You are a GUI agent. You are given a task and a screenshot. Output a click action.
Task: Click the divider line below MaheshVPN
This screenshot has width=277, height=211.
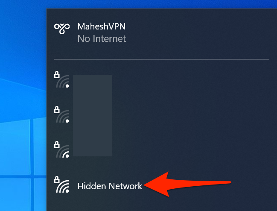pyautogui.click(x=162, y=59)
